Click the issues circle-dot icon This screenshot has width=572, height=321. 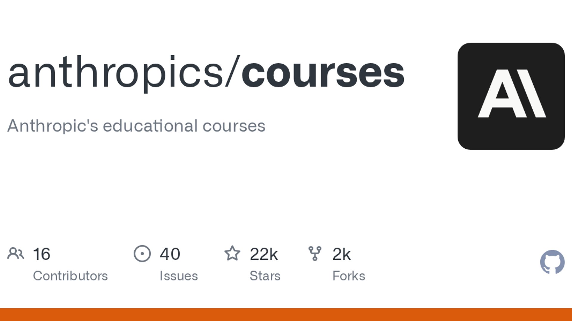tap(142, 254)
